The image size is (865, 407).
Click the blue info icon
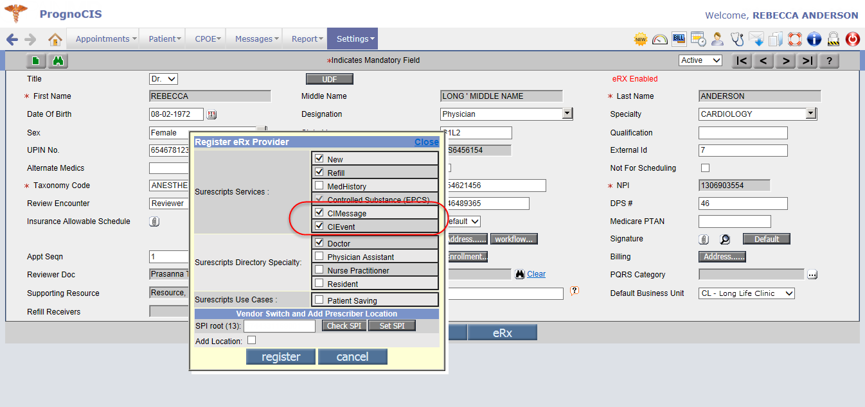pyautogui.click(x=814, y=39)
